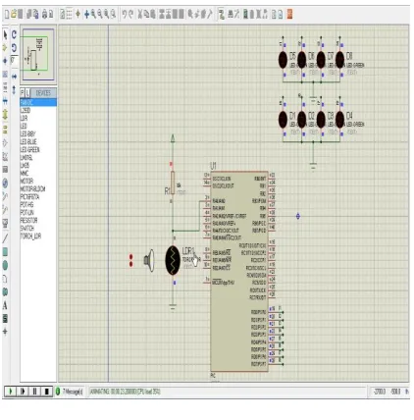Rotate anti-clockwise using the second rotation arrow

pyautogui.click(x=14, y=48)
